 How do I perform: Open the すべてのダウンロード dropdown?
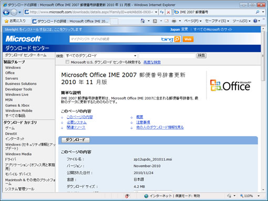click(101, 56)
